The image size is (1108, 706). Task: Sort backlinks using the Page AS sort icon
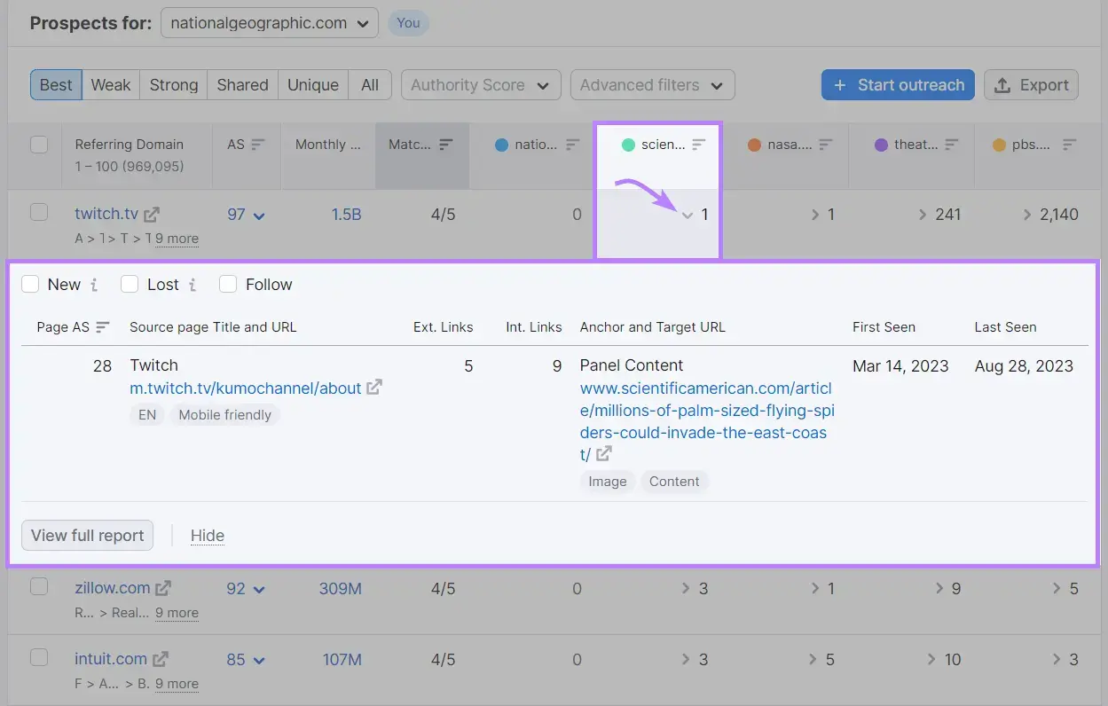100,326
